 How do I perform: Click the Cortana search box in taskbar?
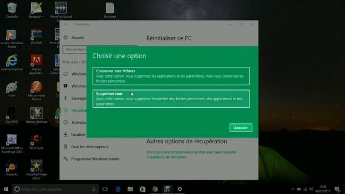[55, 189]
